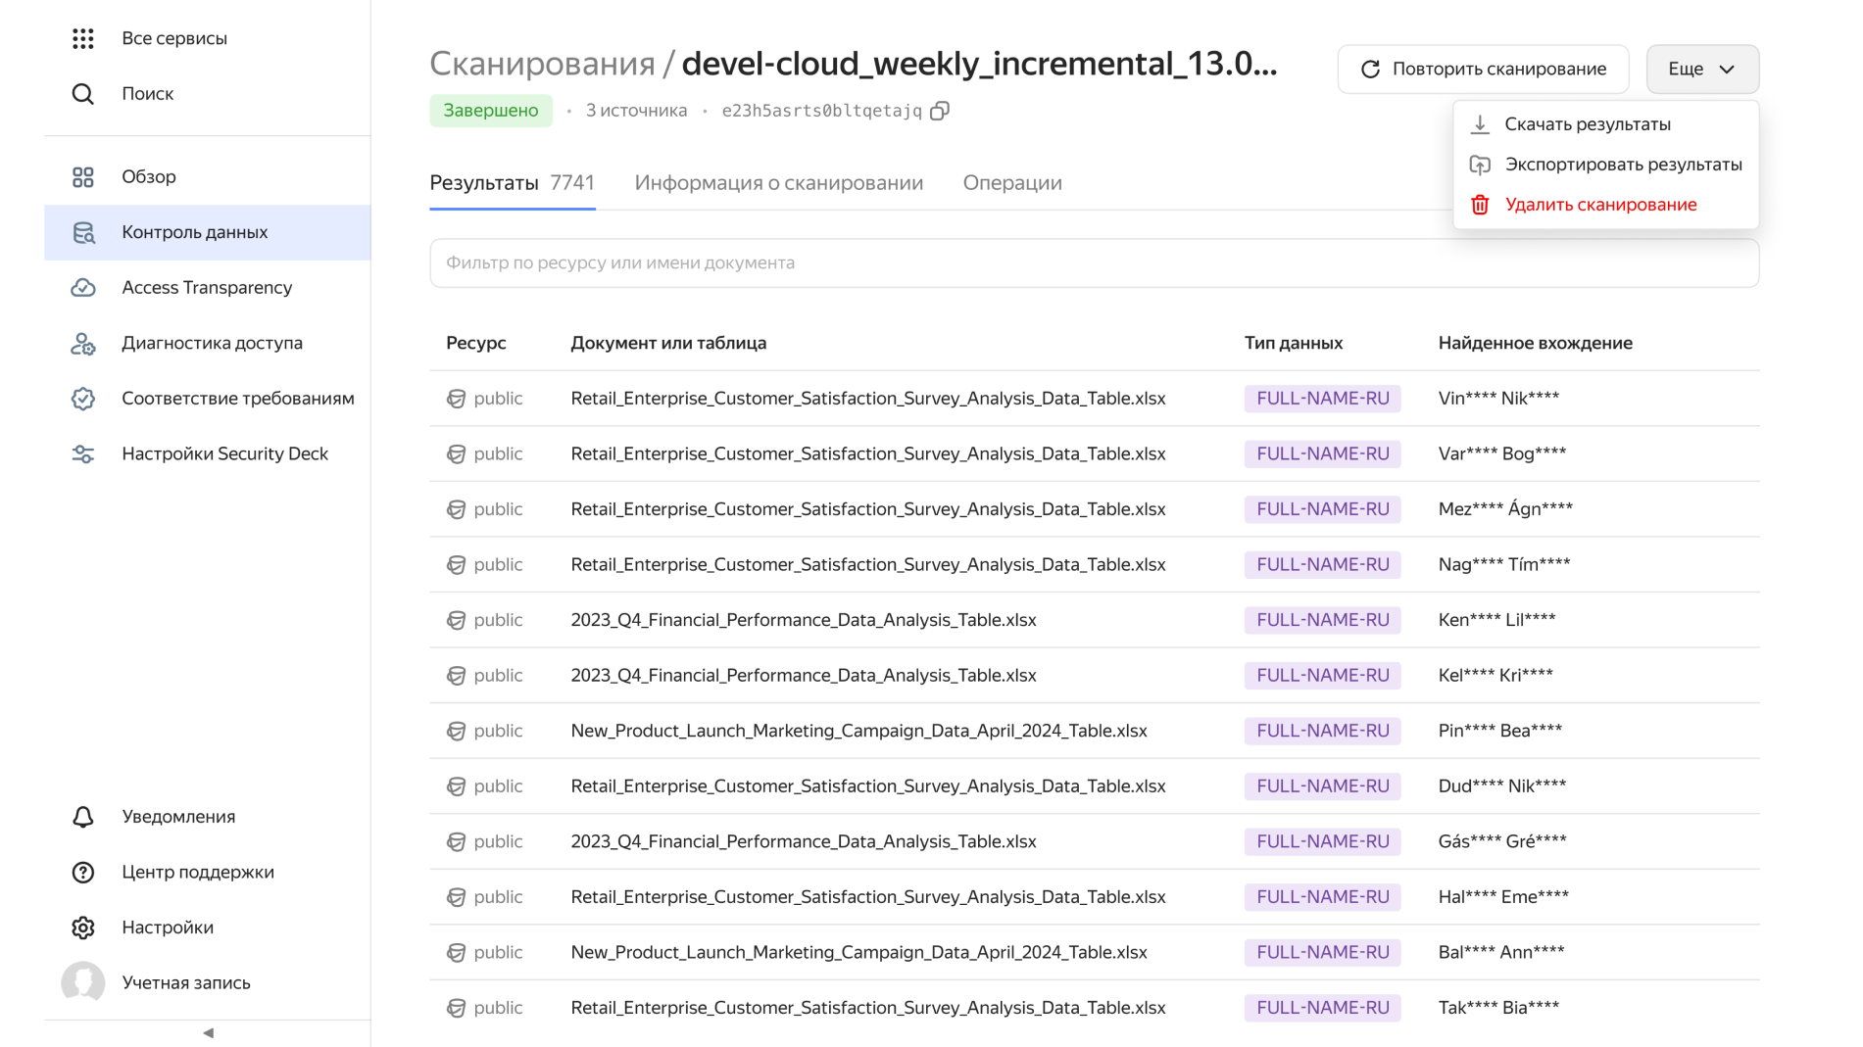Open Access Transparency cloud icon
The width and height of the screenshot is (1863, 1047).
[83, 287]
